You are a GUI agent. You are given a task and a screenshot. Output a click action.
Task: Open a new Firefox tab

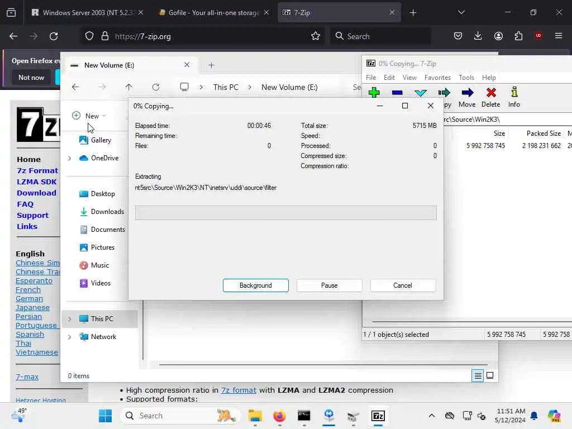pos(413,13)
